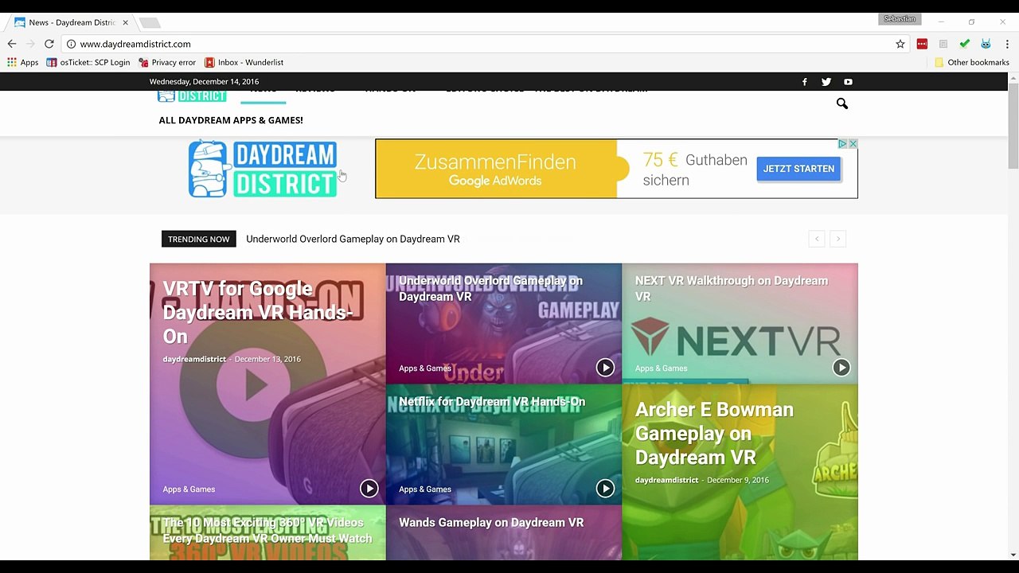Open the YouTube icon in top bar
This screenshot has height=573, width=1019.
[x=848, y=82]
